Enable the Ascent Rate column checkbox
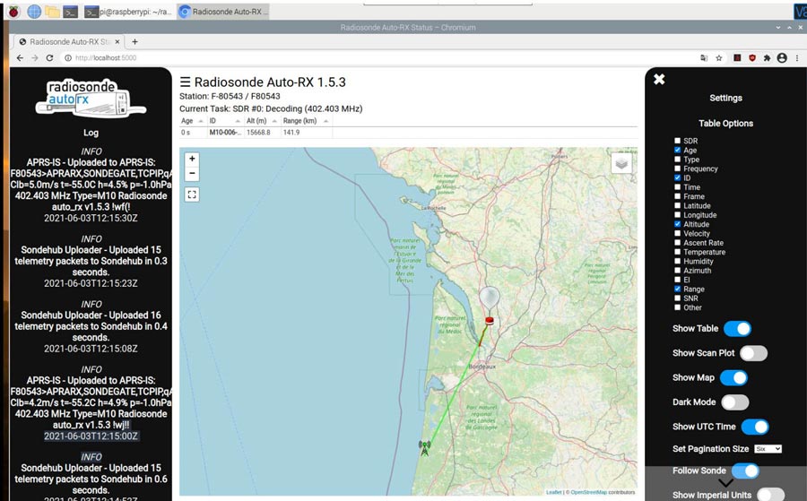This screenshot has height=501, width=807. [677, 242]
